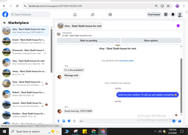Show hidden system tray icons
The width and height of the screenshot is (188, 135).
[155, 131]
